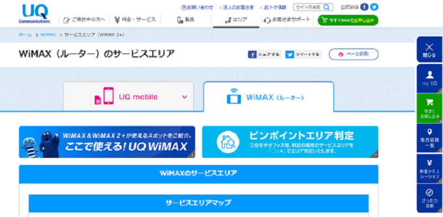Click サービスエリア(WiMAX 2+) breadcrumb text
Viewport: 443px width, 218px height.
click(x=95, y=35)
